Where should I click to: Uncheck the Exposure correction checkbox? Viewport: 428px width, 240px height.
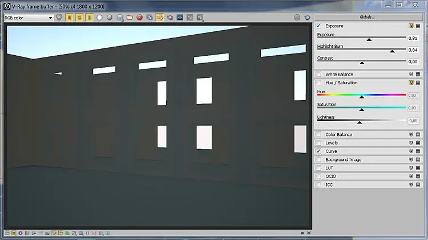click(x=318, y=26)
